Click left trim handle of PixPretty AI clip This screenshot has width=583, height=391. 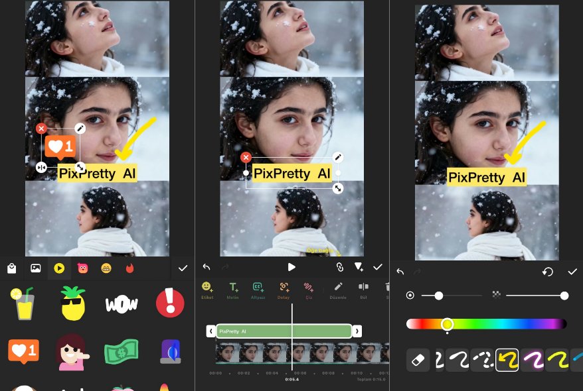(x=211, y=331)
